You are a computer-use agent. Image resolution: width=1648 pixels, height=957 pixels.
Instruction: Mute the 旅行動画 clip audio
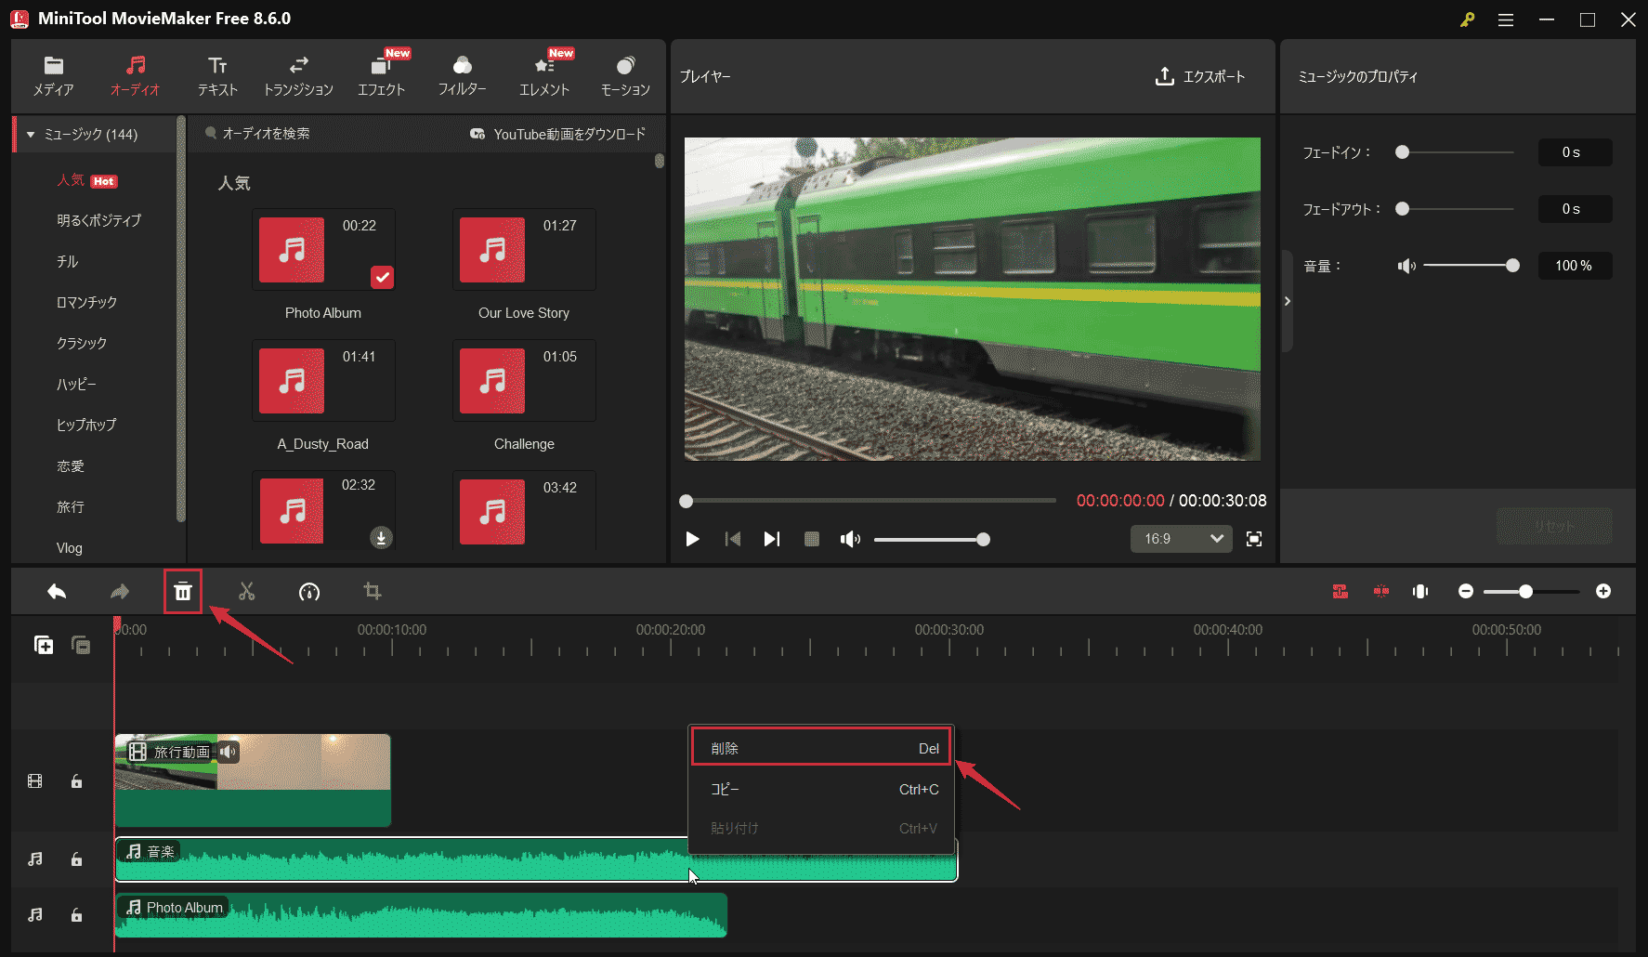tap(228, 753)
